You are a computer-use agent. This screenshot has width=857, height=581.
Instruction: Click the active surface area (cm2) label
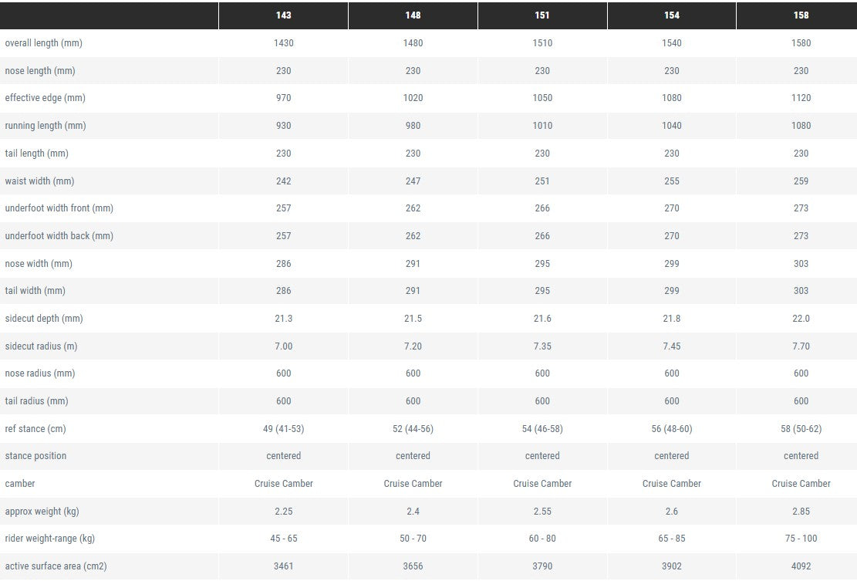pos(56,566)
